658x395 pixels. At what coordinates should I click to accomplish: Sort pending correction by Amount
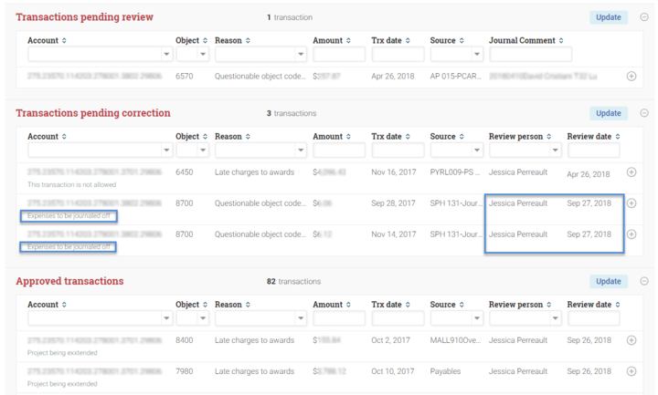pos(349,137)
